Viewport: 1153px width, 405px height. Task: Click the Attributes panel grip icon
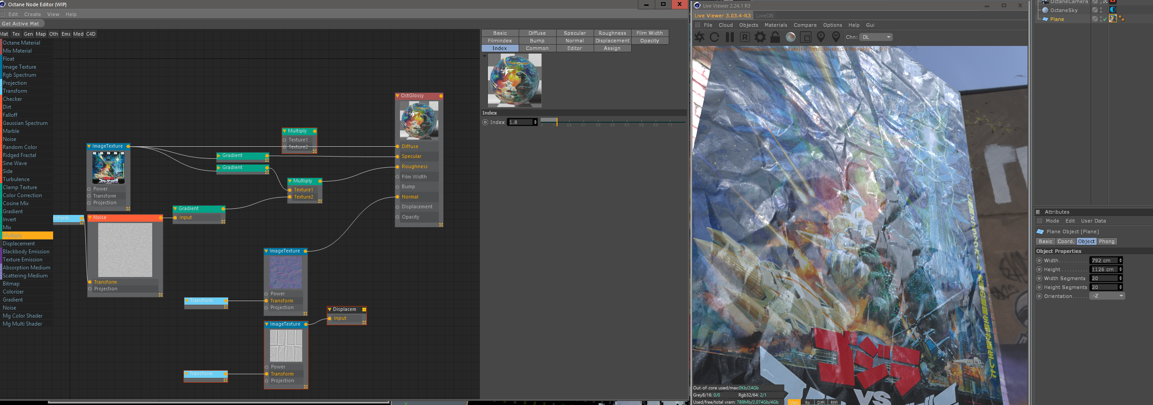pos(1038,212)
